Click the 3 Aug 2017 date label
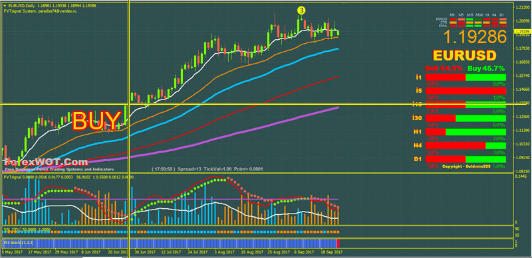 click(225, 252)
